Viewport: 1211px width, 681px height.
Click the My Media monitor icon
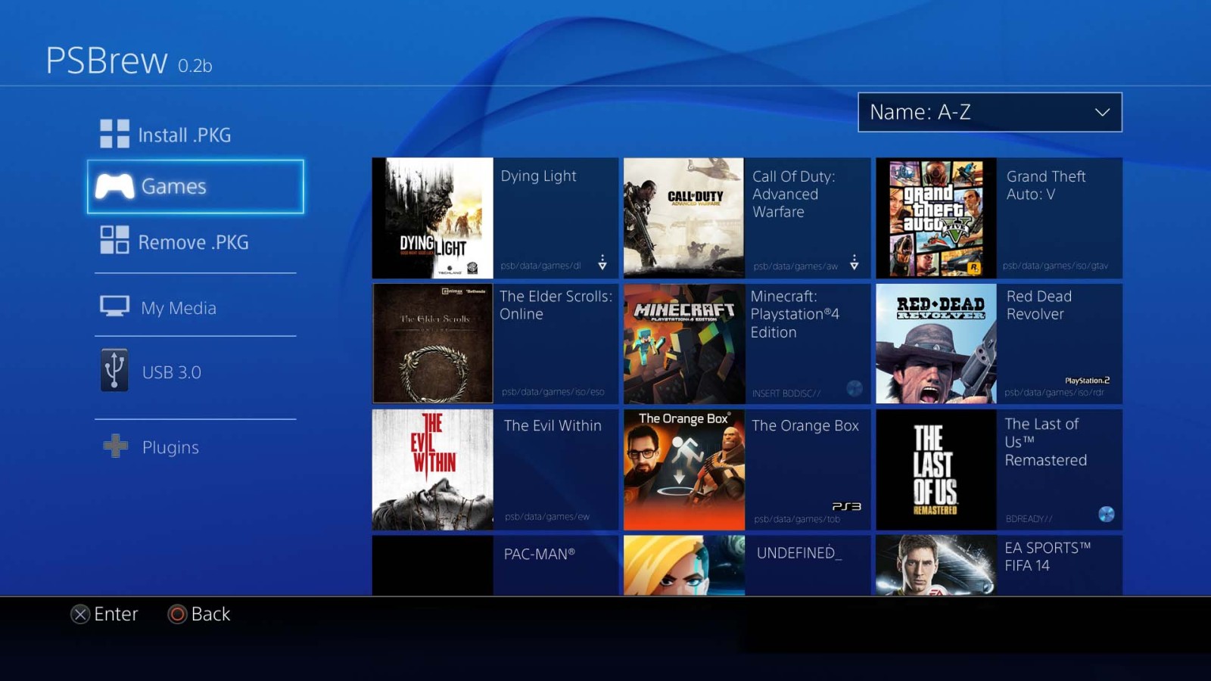[115, 306]
